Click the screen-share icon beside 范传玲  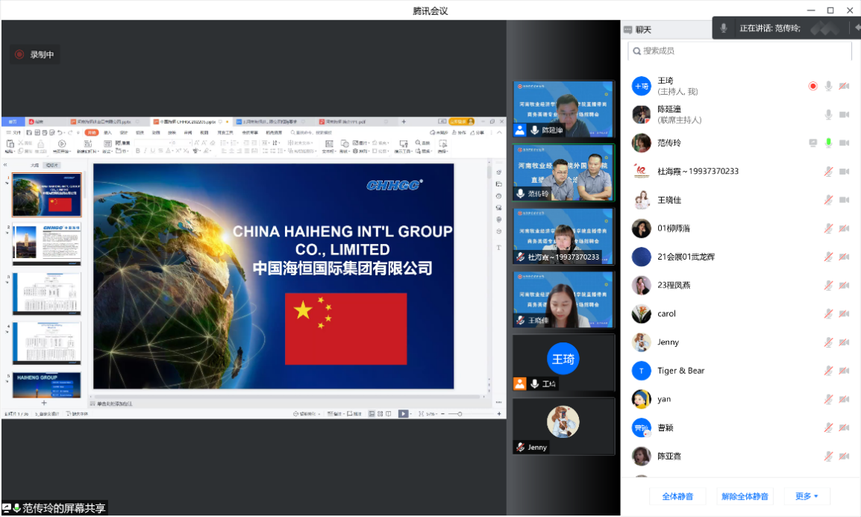coord(813,142)
